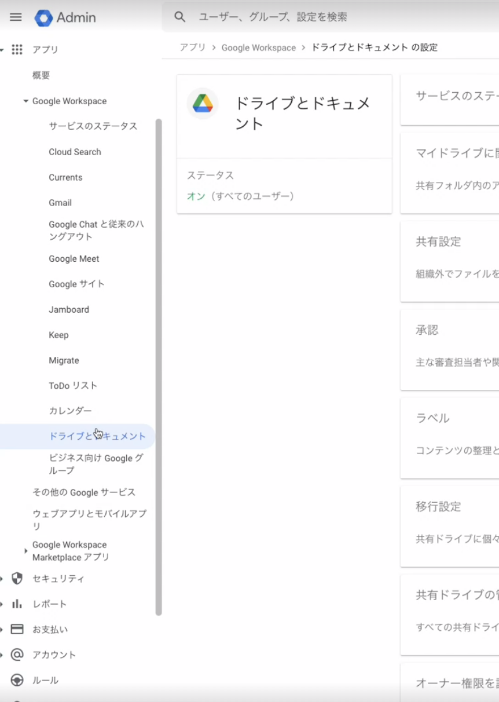This screenshot has height=702, width=499.
Task: Expand the セキュリティ section arrow
Action: click(2, 579)
